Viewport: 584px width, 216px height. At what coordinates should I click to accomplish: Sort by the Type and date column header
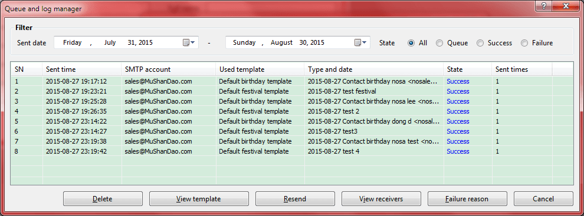[375, 69]
